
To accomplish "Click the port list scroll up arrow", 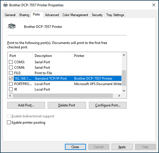I will (x=124, y=55).
